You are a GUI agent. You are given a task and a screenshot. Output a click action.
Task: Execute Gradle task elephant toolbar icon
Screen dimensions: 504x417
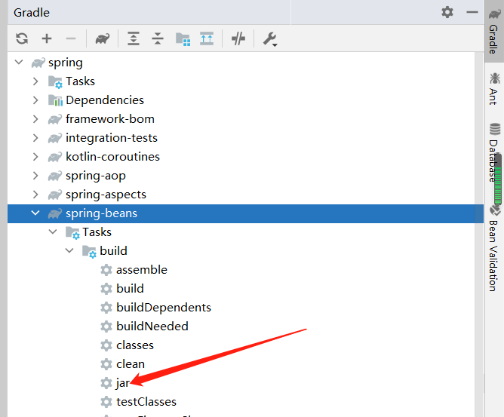pos(102,39)
